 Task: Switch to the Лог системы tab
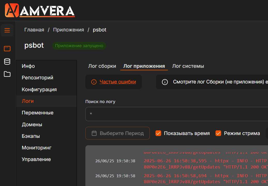[188, 66]
